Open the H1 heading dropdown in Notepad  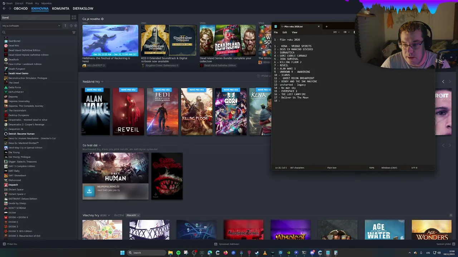(x=336, y=32)
